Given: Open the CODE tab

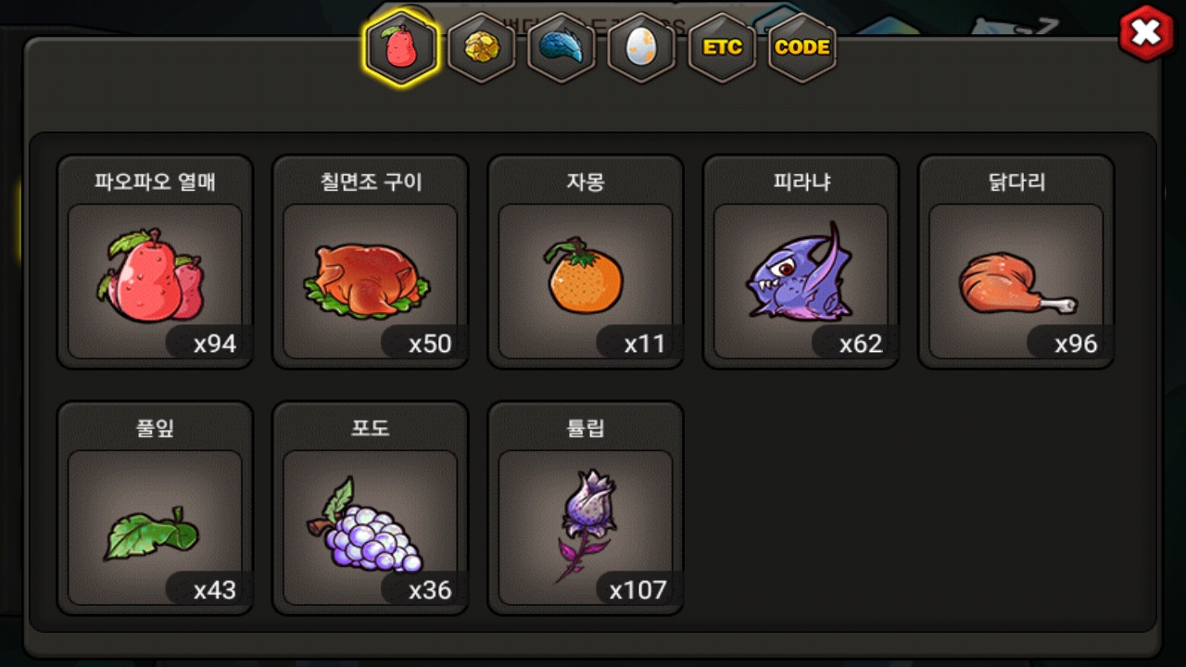Looking at the screenshot, I should [802, 47].
